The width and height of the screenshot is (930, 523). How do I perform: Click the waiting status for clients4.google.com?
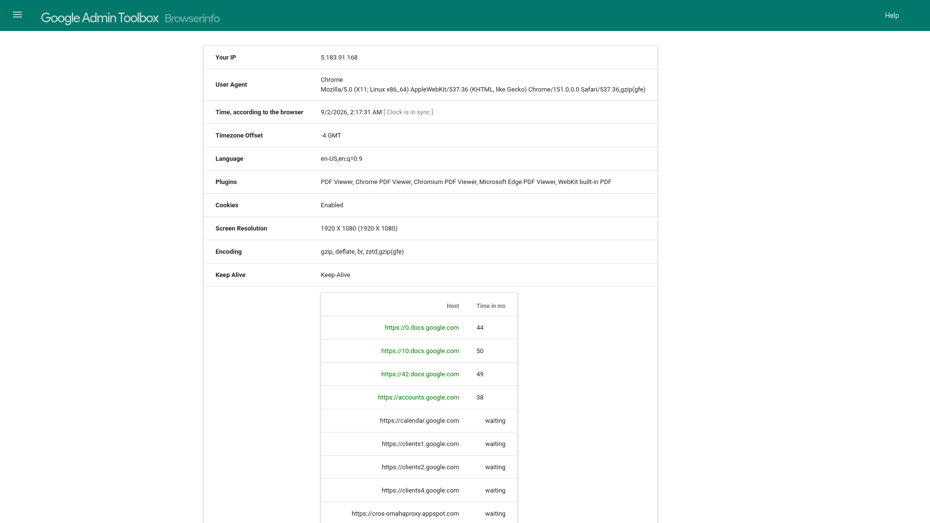pyautogui.click(x=495, y=491)
